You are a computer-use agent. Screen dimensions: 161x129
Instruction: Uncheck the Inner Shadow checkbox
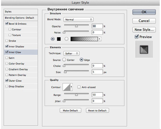pyautogui.click(x=7, y=46)
